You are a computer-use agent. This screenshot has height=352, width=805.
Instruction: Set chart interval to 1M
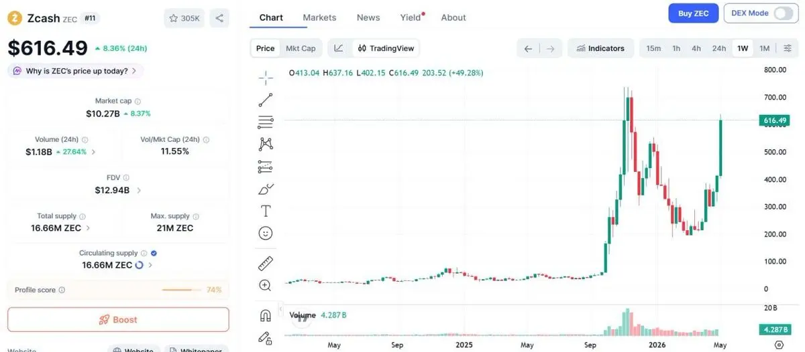[764, 48]
